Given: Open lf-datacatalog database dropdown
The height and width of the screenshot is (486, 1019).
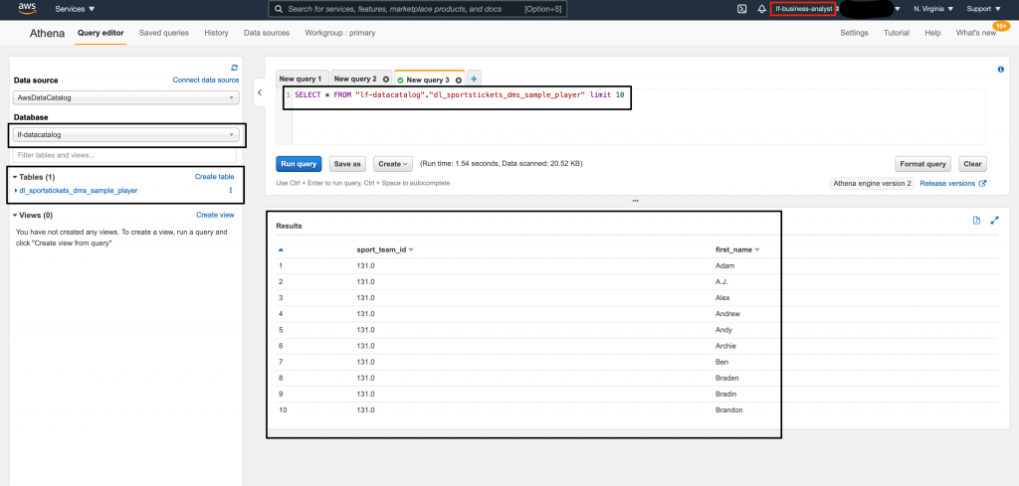Looking at the screenshot, I should click(126, 135).
